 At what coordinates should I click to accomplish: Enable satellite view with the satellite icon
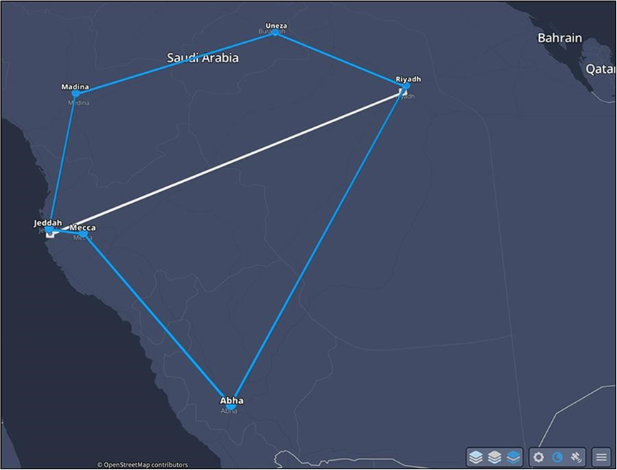tap(576, 456)
